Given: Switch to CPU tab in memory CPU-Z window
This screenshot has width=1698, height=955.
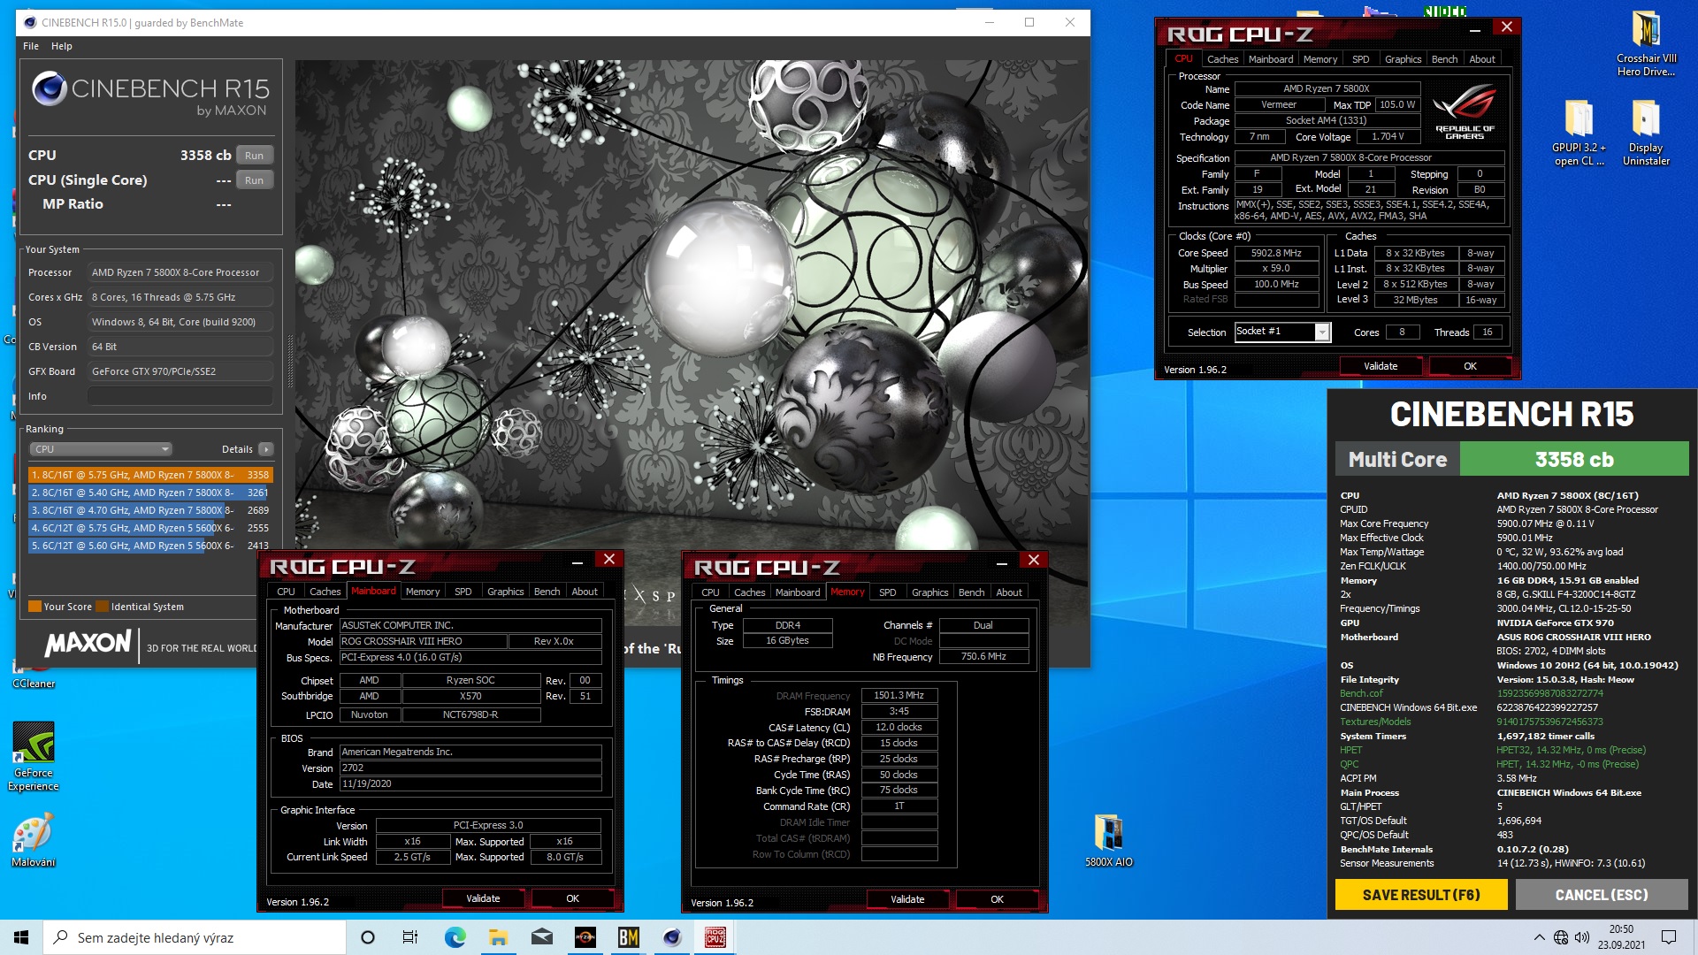Looking at the screenshot, I should click(x=710, y=592).
